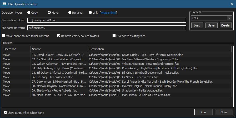Viewport: 236px width, 118px height.
Task: Delete the selected preset
Action: 225,25
